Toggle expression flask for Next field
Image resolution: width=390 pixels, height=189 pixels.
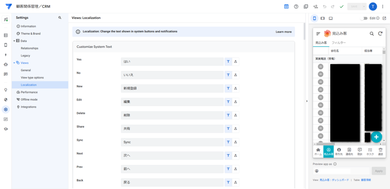235,156
